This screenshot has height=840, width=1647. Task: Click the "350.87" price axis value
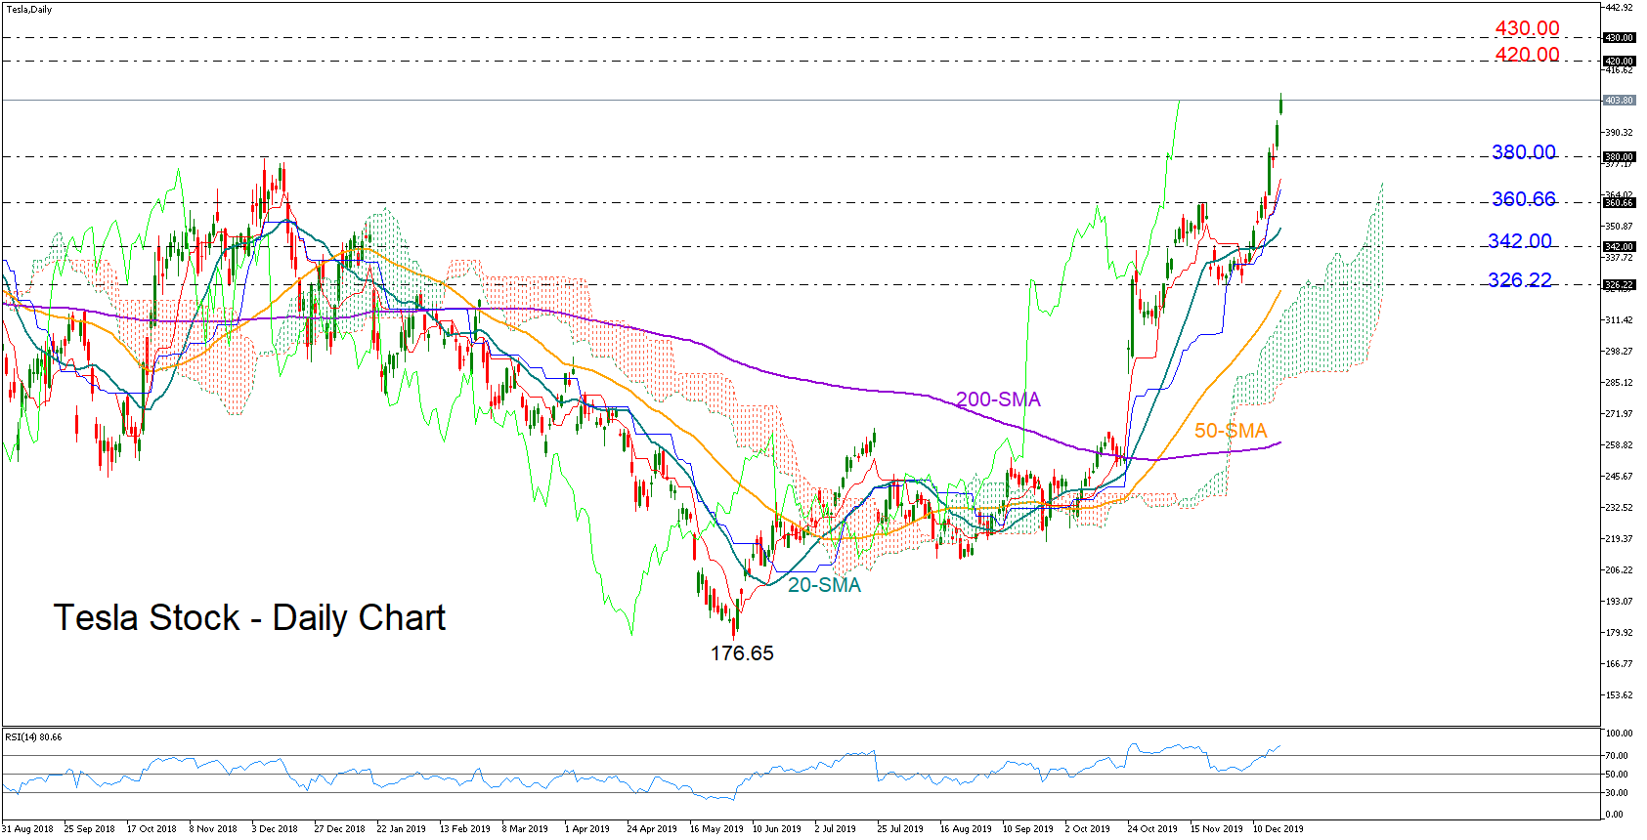point(1619,227)
